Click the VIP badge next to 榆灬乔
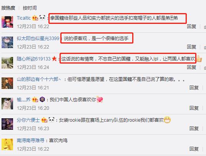Image resolution: width=206 pixels, height=156 pixels. [x=35, y=99]
